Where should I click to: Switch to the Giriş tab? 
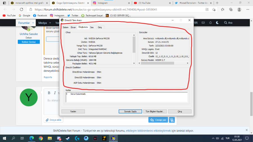tap(100, 27)
